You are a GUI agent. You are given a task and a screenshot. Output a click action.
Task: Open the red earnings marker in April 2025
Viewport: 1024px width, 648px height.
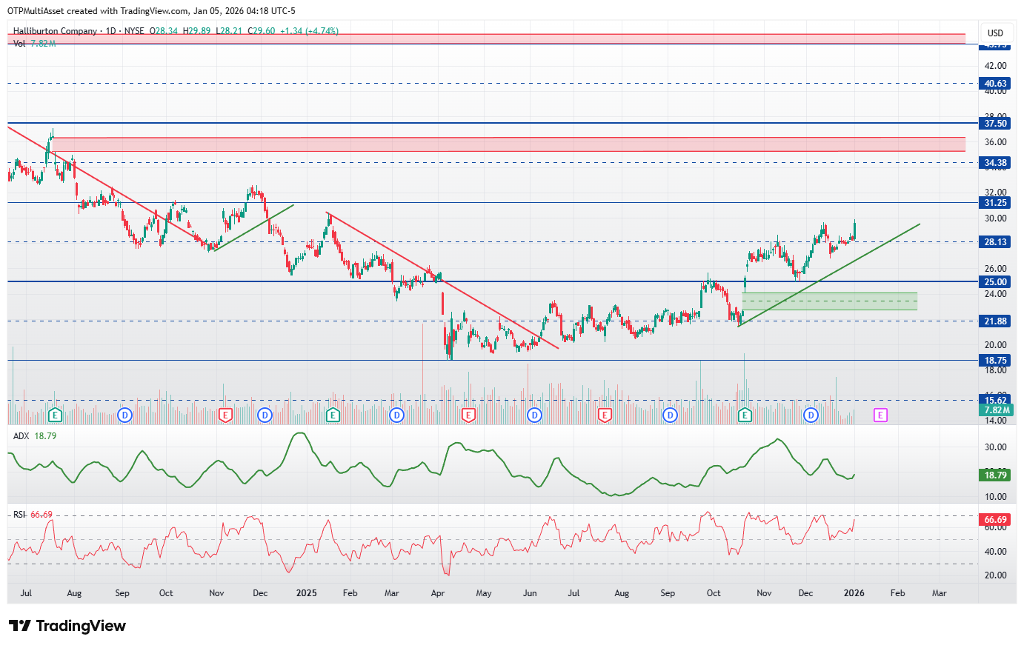click(x=468, y=415)
